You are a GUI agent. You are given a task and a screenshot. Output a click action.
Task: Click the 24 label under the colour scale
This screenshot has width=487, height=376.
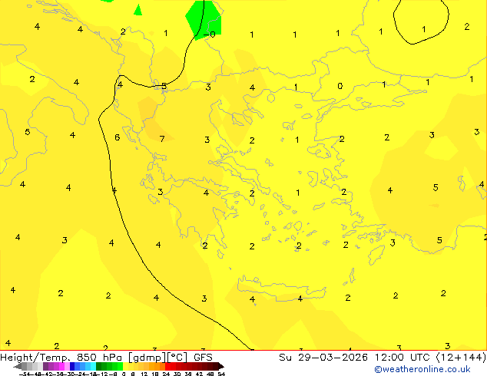coord(166,374)
